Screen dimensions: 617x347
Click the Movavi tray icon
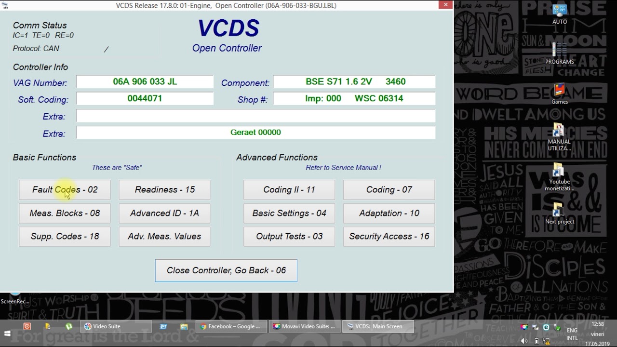(x=524, y=327)
